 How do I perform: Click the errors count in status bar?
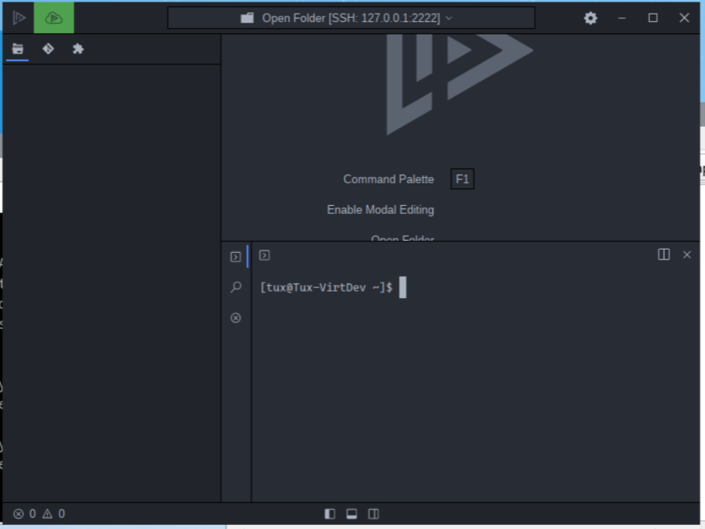25,514
